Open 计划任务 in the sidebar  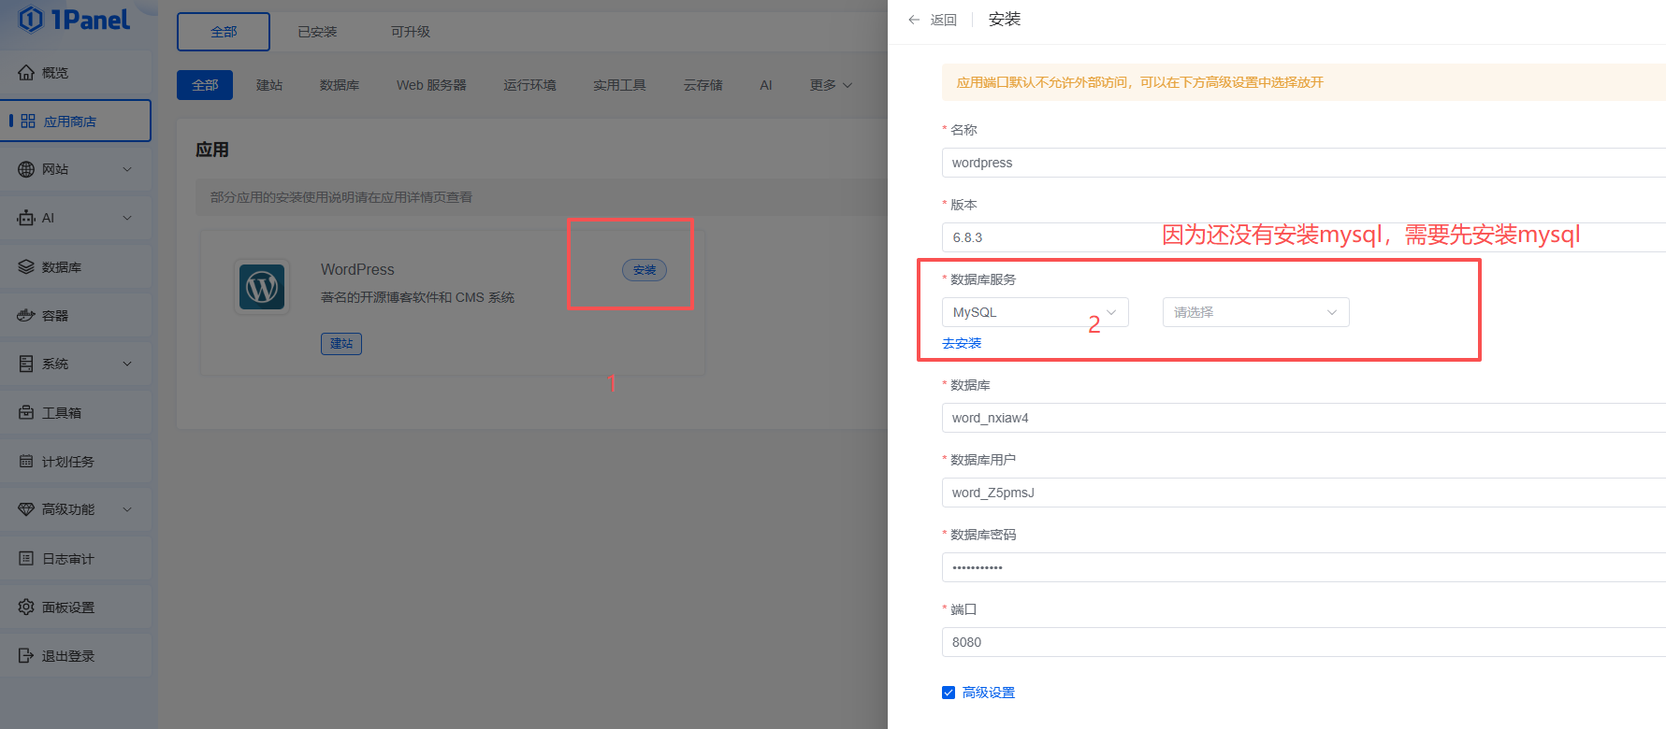click(x=76, y=461)
